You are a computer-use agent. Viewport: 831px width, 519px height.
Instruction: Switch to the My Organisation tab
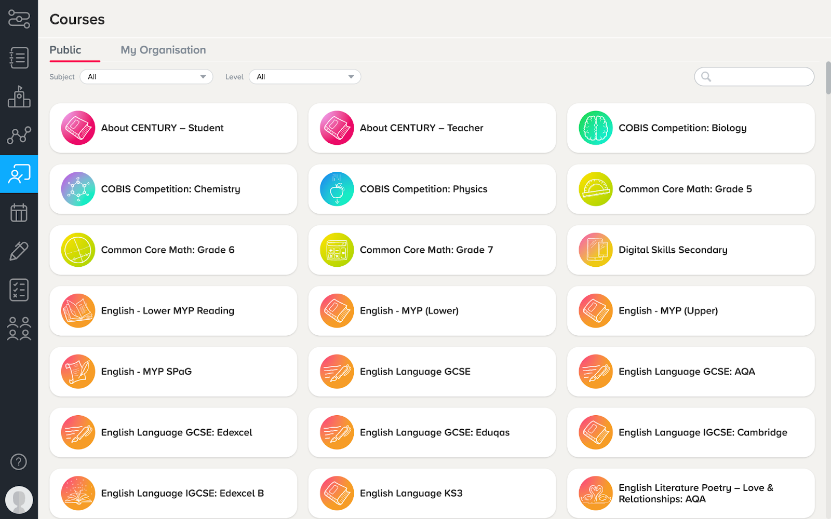[x=163, y=50]
